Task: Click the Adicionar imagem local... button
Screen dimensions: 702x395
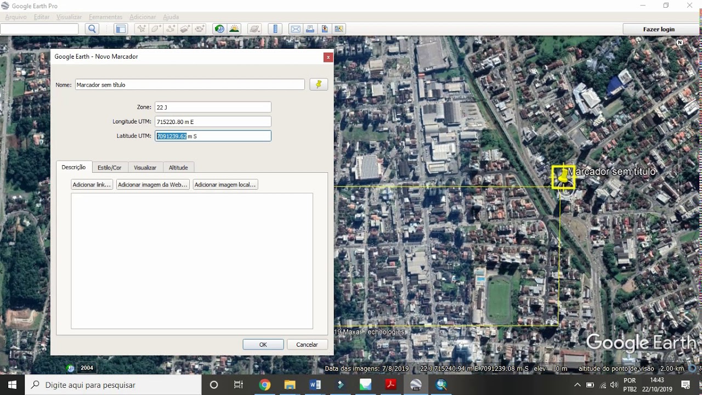Action: (225, 185)
